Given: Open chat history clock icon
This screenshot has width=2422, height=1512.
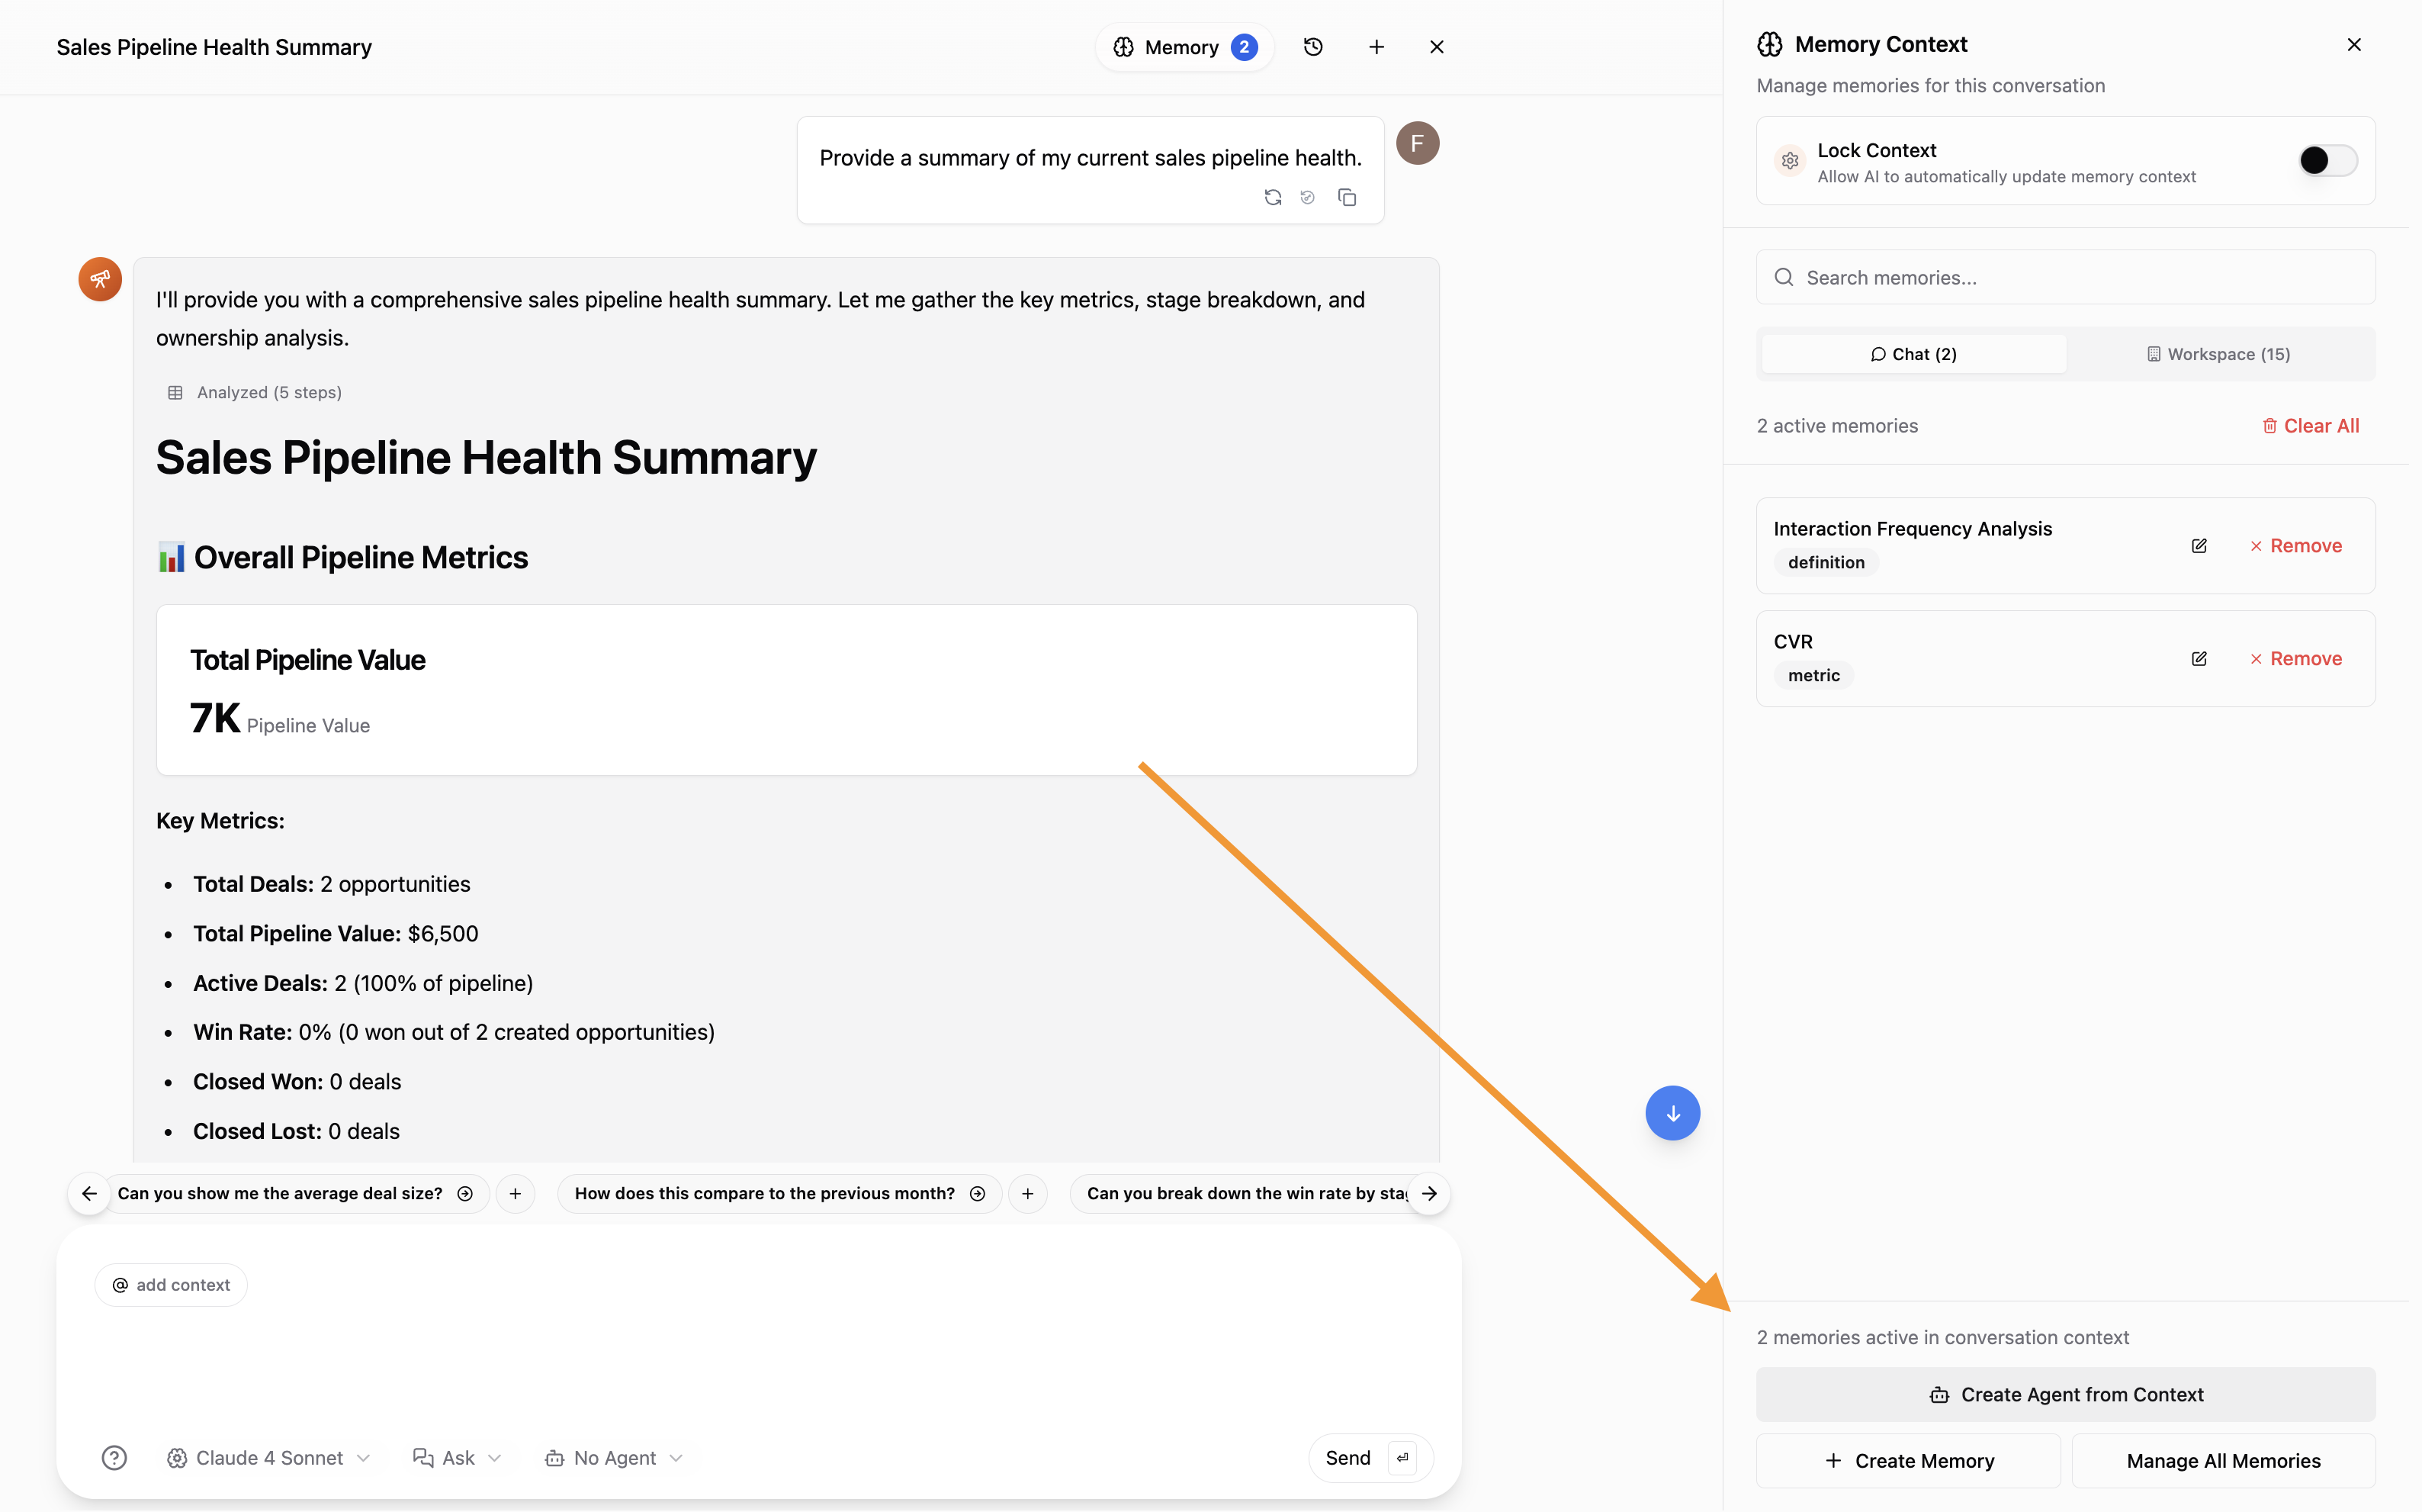Looking at the screenshot, I should click(x=1312, y=47).
